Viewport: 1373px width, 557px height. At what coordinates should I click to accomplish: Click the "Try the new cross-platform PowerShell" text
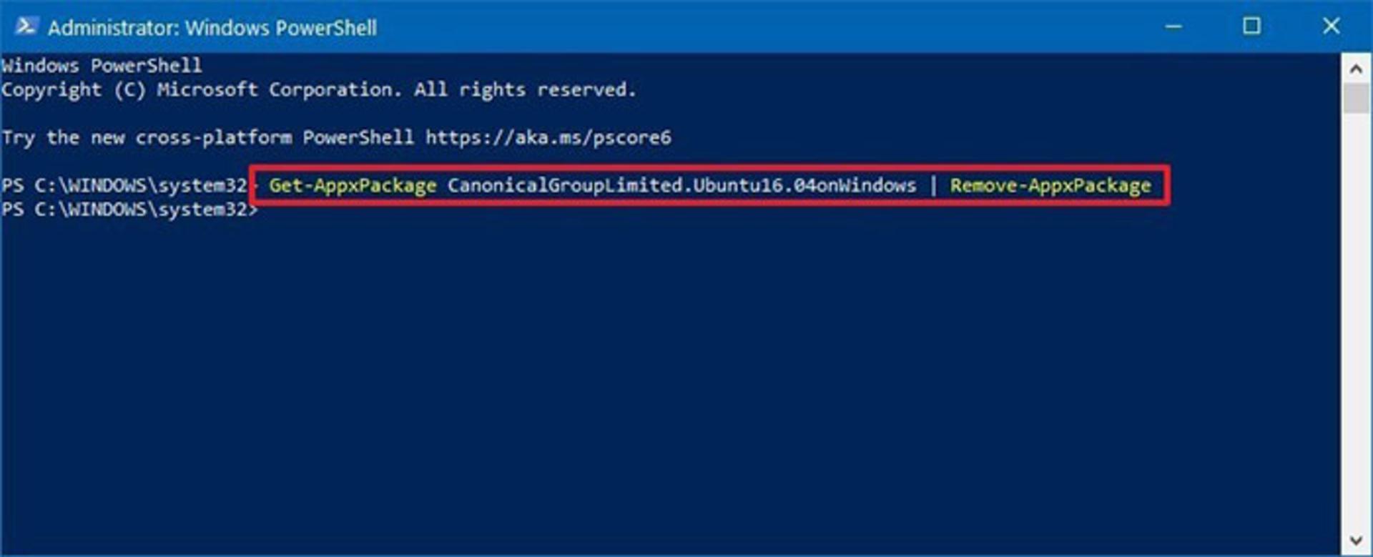click(x=208, y=137)
